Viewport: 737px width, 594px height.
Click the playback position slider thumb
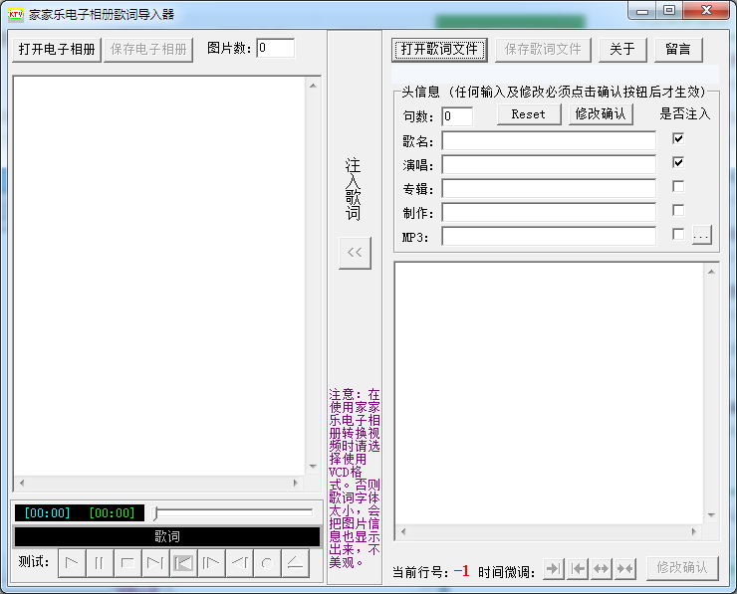coord(155,512)
